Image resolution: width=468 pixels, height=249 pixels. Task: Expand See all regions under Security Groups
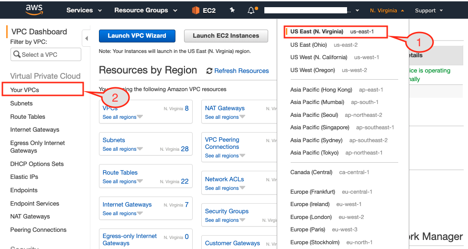coord(225,220)
